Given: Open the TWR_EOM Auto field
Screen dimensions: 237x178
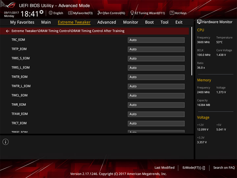Looking at the screenshot, I should (x=156, y=105).
